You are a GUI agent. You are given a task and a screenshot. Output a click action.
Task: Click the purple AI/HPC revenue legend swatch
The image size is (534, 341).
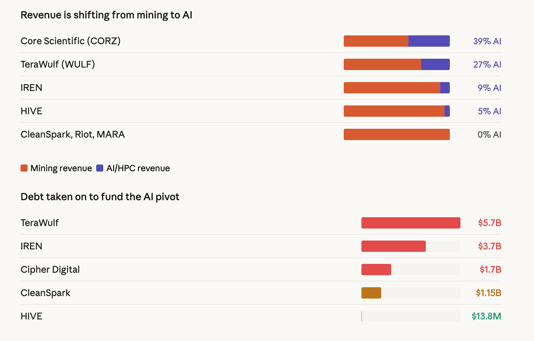(100, 168)
